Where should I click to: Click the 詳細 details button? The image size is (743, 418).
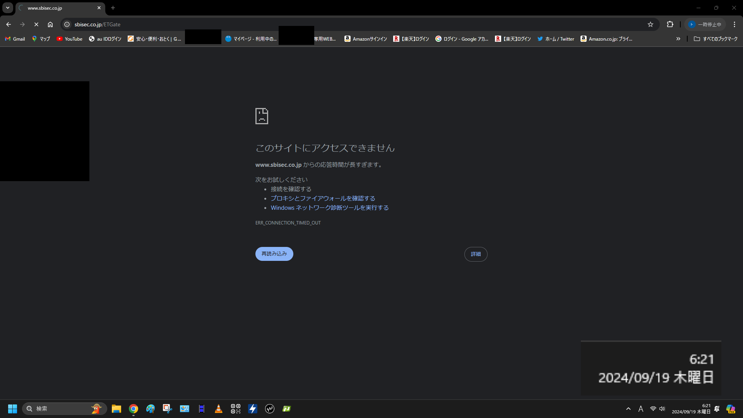(476, 254)
